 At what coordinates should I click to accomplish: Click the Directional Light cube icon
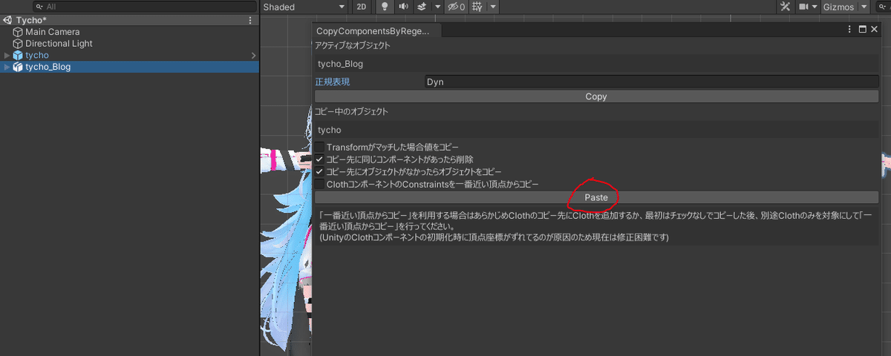click(x=18, y=44)
